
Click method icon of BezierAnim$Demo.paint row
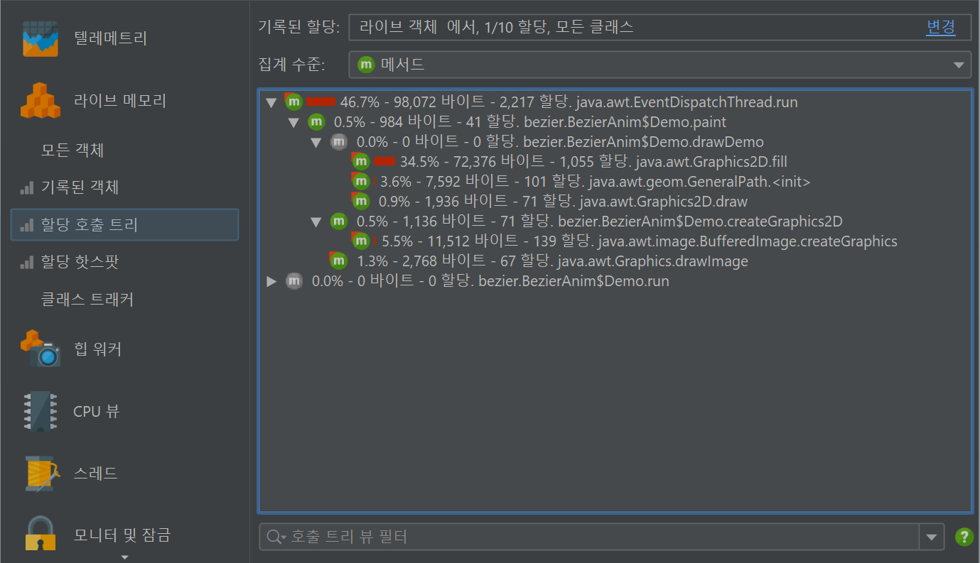click(316, 122)
